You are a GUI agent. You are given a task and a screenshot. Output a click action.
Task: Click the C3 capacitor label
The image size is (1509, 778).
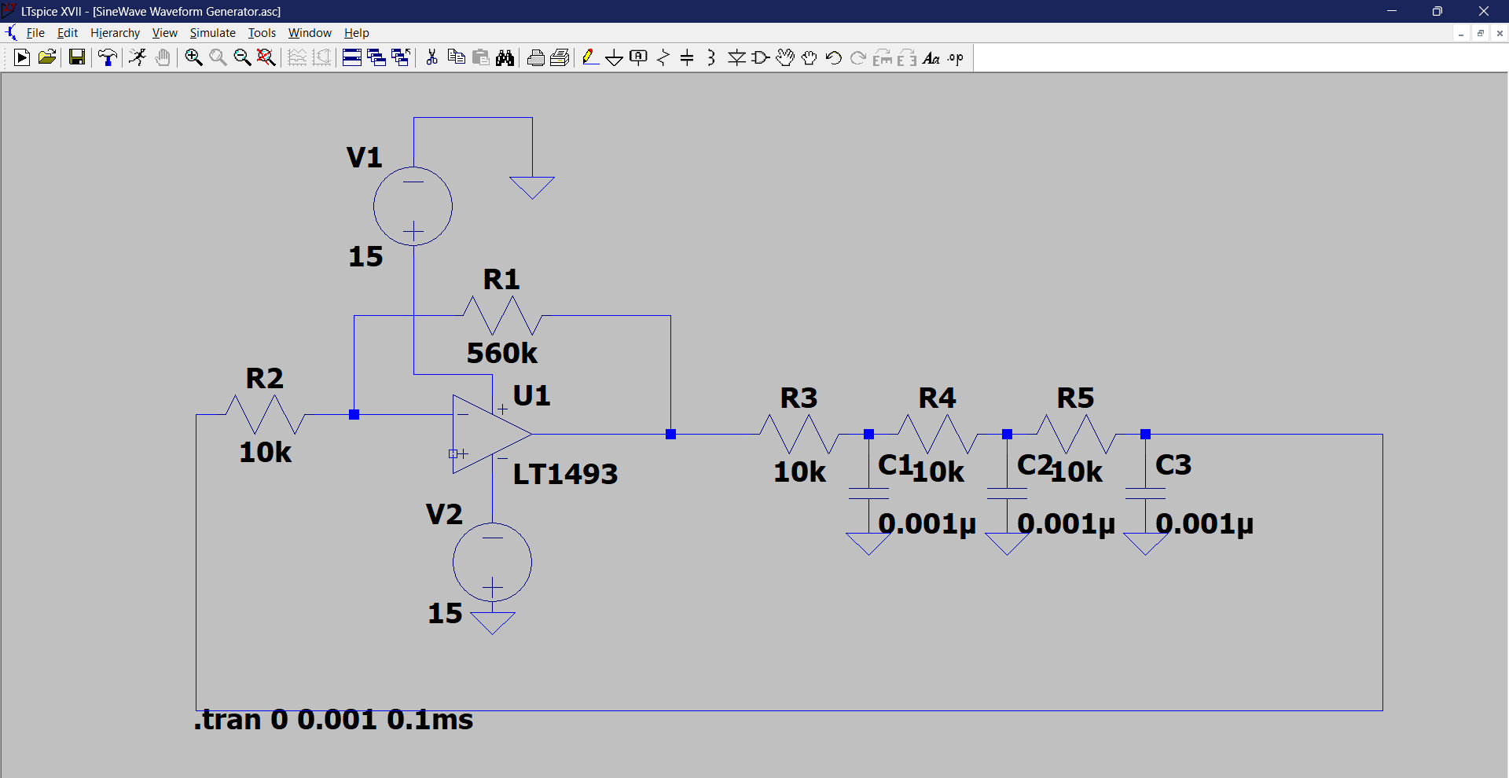coord(1173,464)
